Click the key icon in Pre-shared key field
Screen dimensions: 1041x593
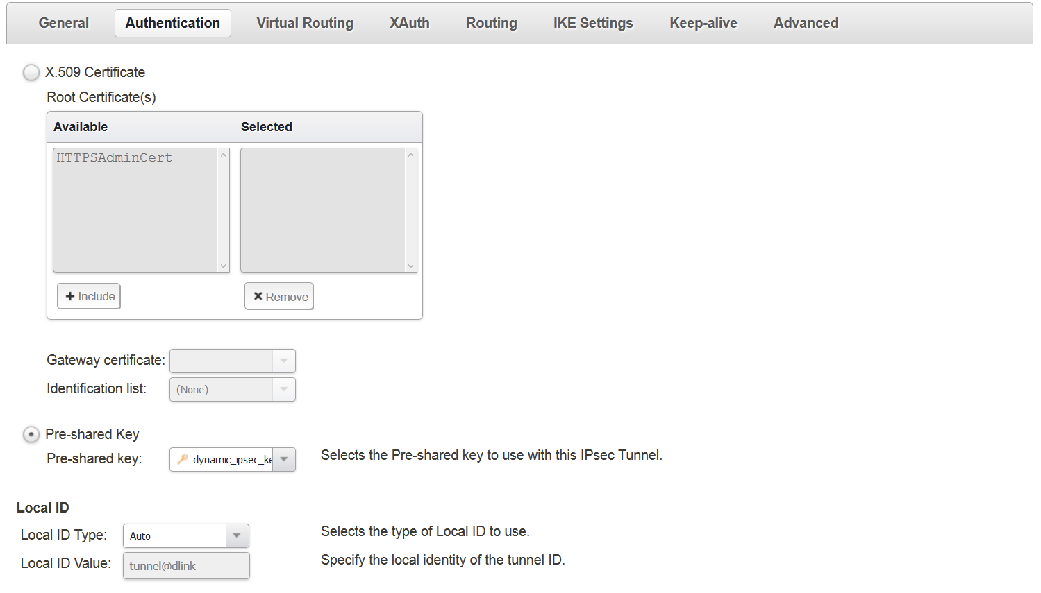coord(183,459)
